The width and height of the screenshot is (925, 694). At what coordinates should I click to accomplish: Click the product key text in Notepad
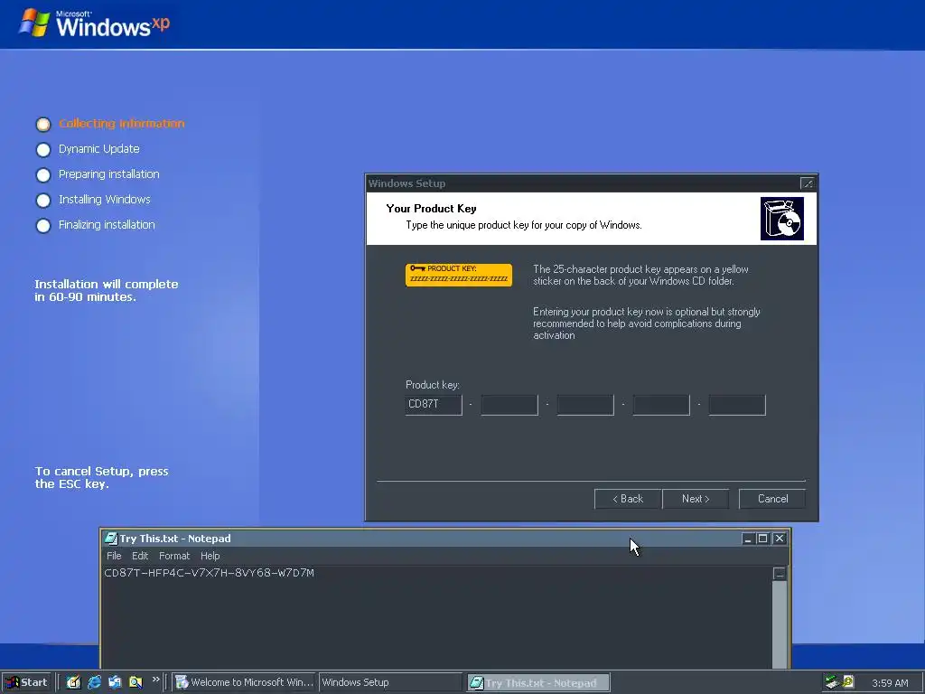coord(209,573)
